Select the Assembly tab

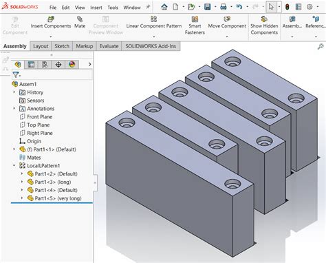(15, 46)
